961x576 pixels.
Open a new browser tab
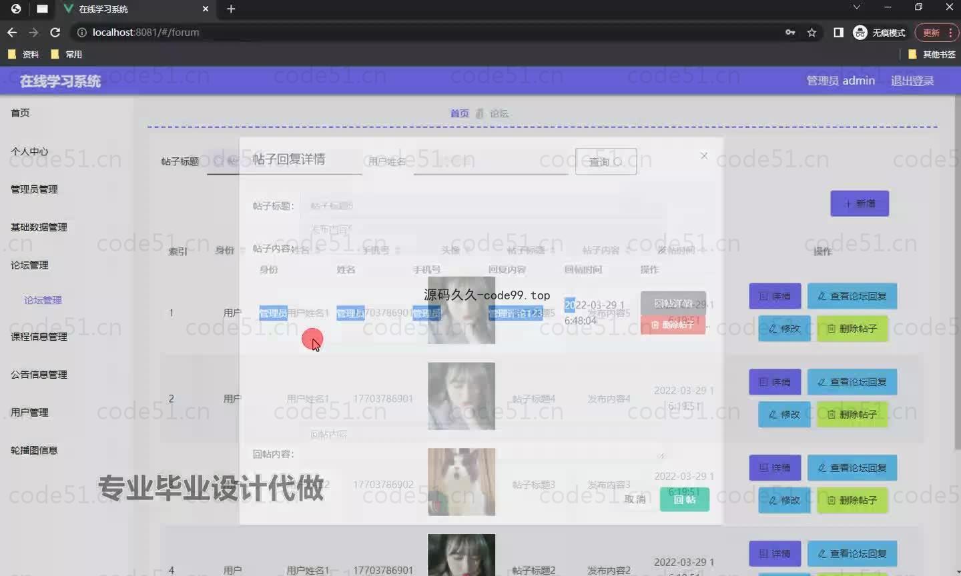(x=231, y=9)
